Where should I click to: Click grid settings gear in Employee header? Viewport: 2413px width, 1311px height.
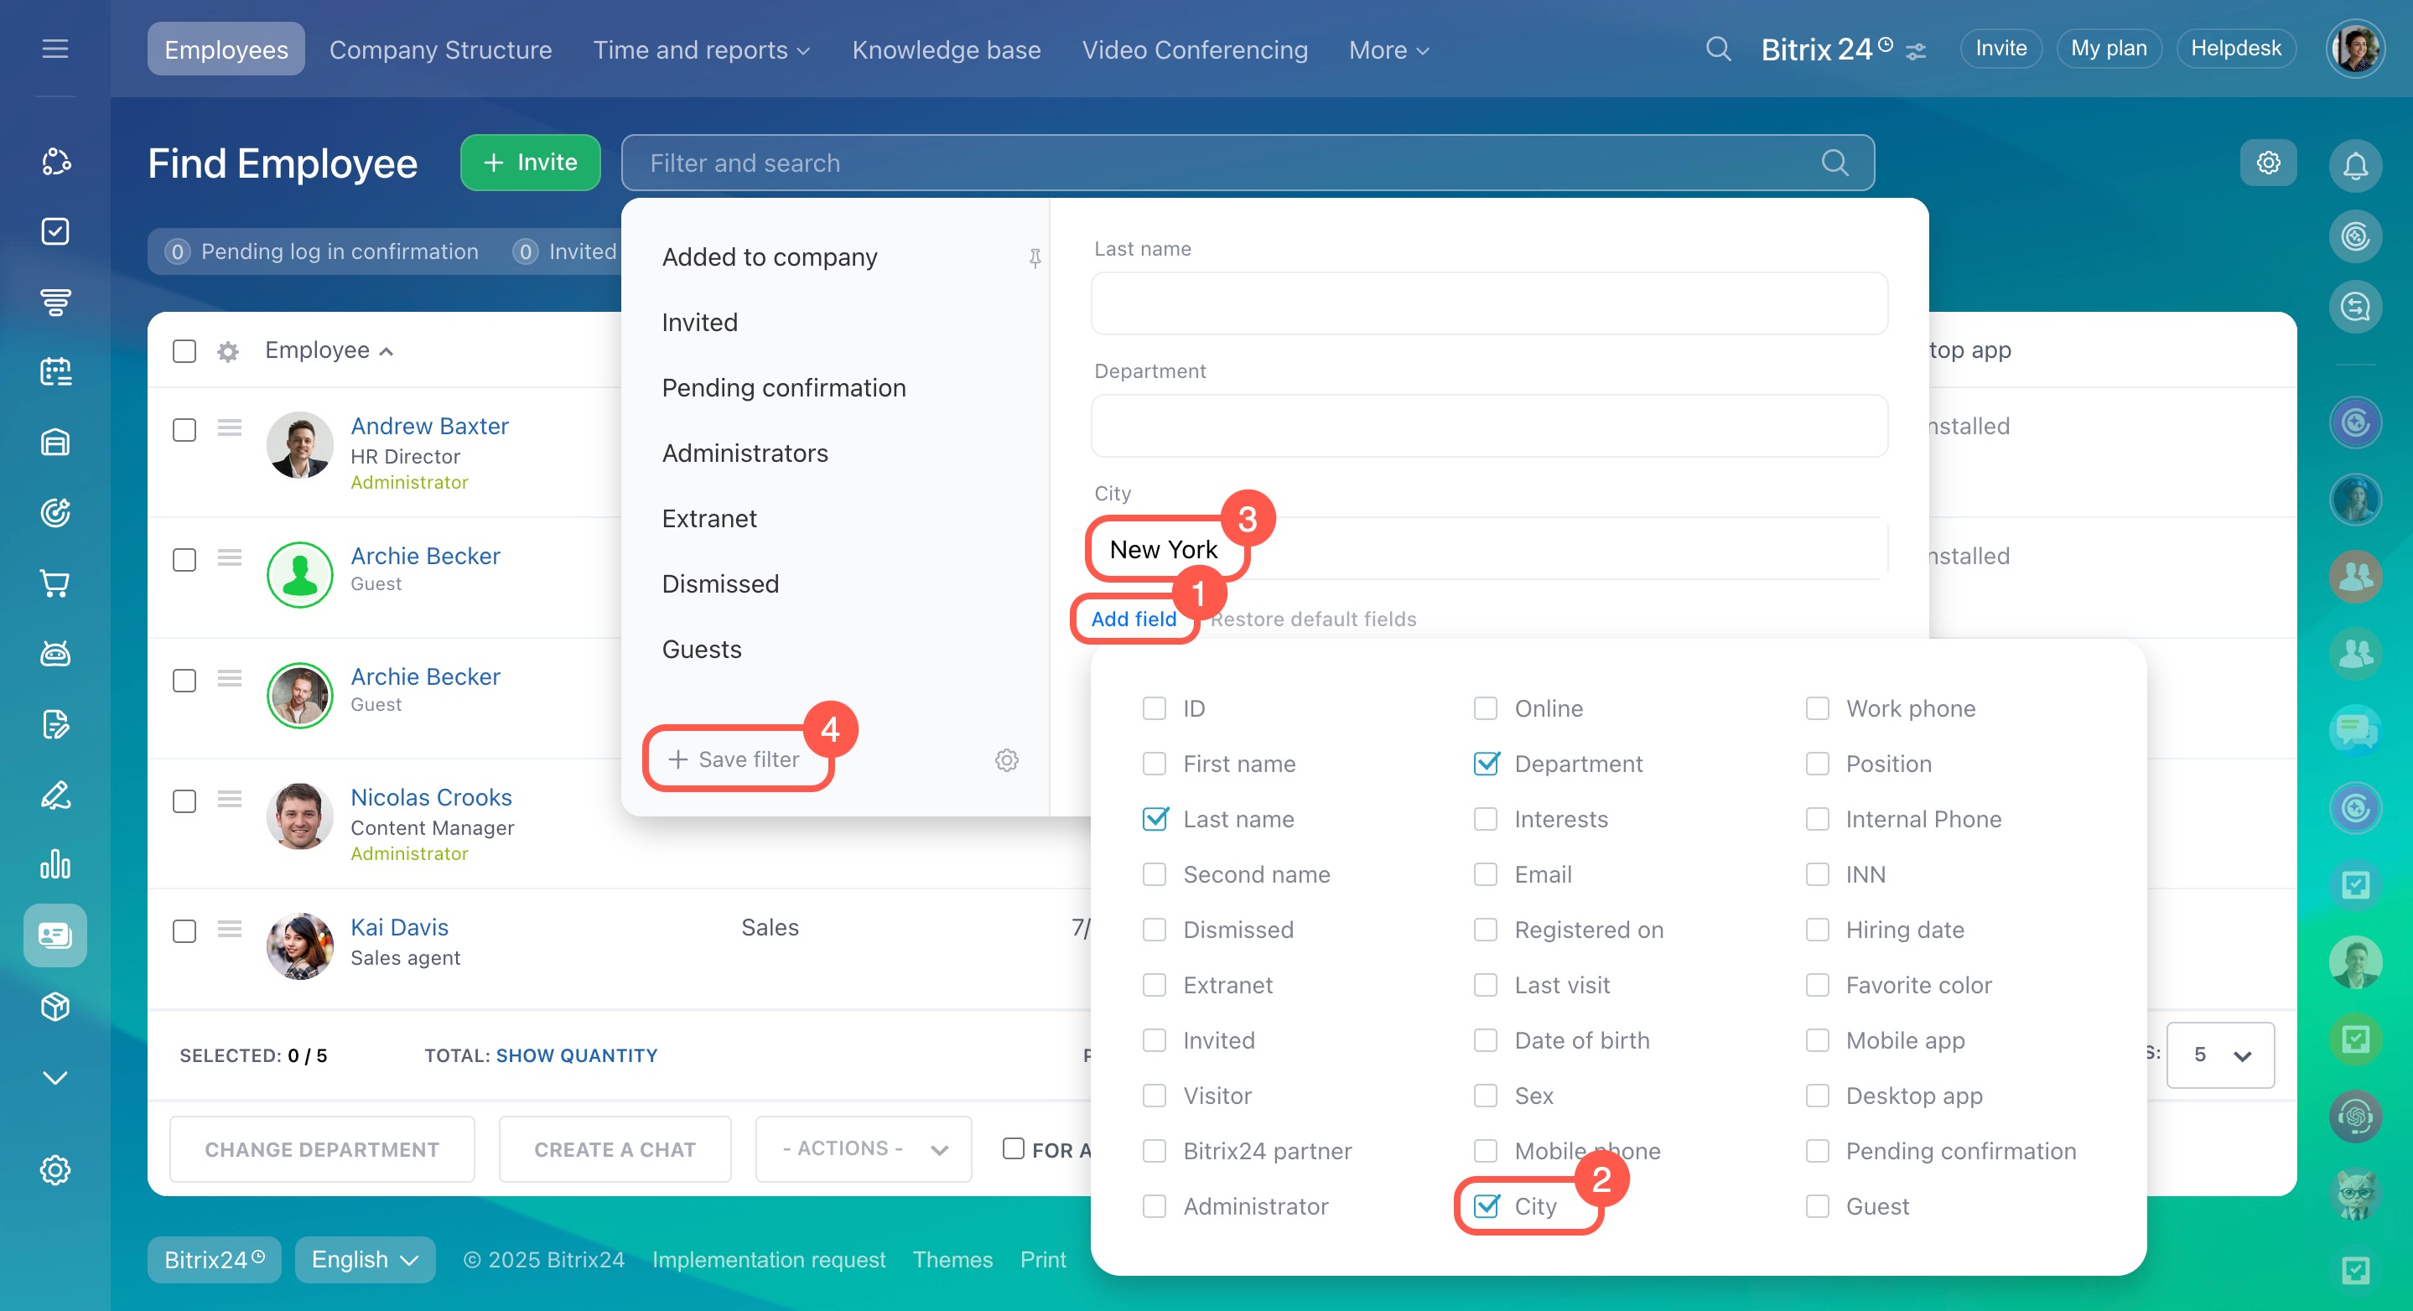227,351
